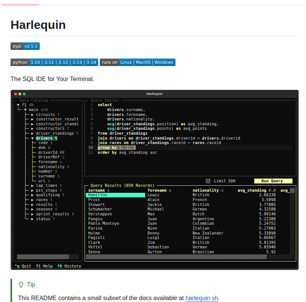Toggle the Limit 500 checkbox

208,180
